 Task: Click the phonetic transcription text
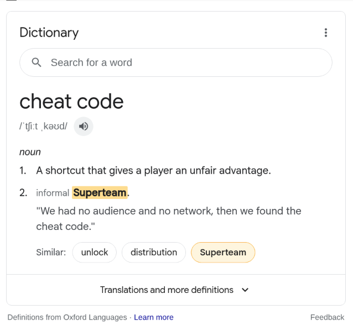(x=44, y=127)
